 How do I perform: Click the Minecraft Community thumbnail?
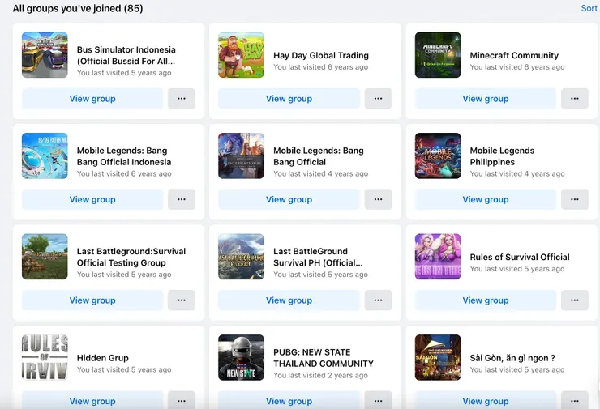438,54
